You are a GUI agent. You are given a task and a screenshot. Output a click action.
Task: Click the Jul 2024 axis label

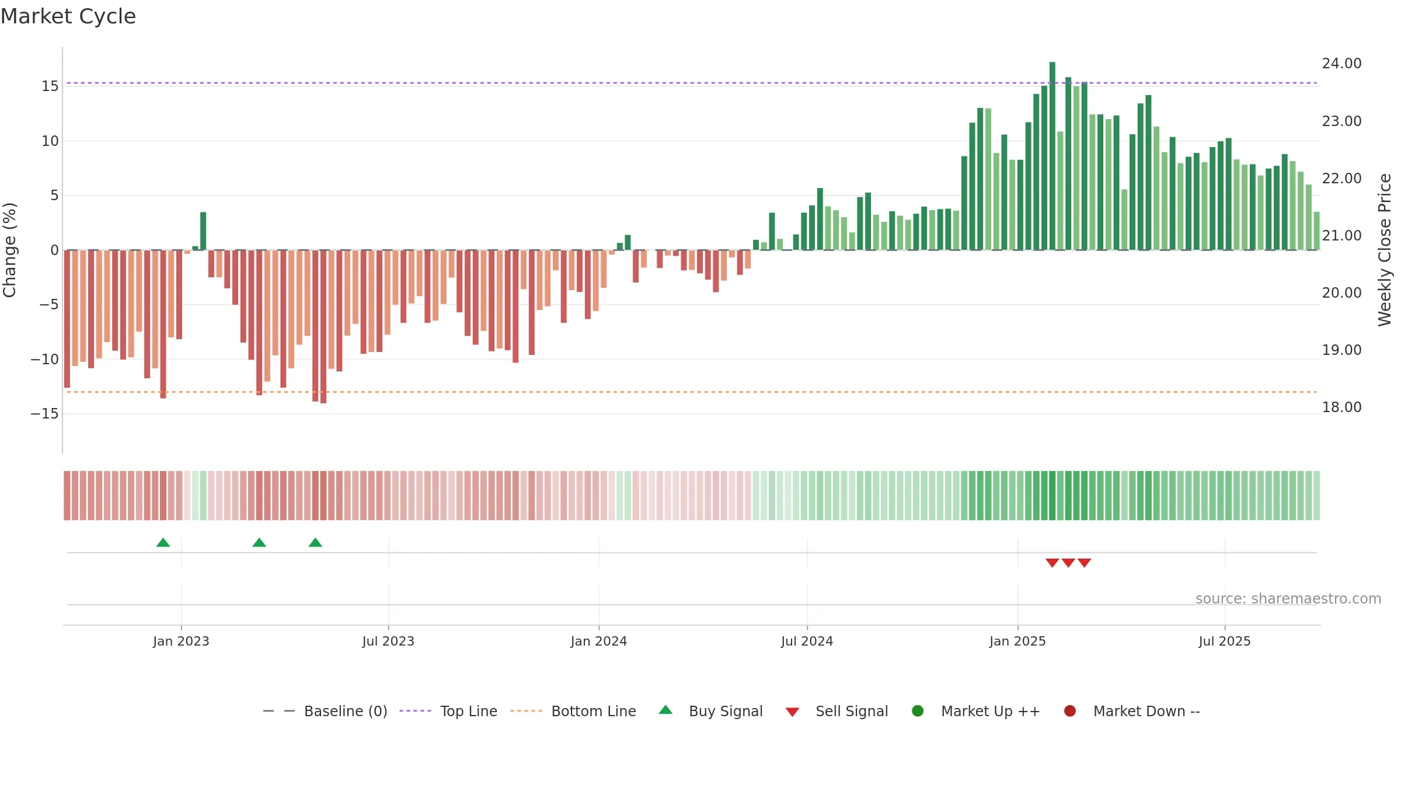click(x=807, y=641)
